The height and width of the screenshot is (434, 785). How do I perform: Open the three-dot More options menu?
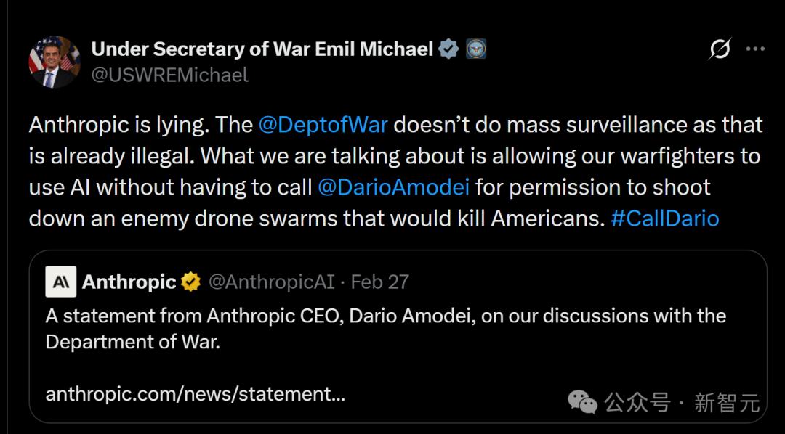point(756,49)
